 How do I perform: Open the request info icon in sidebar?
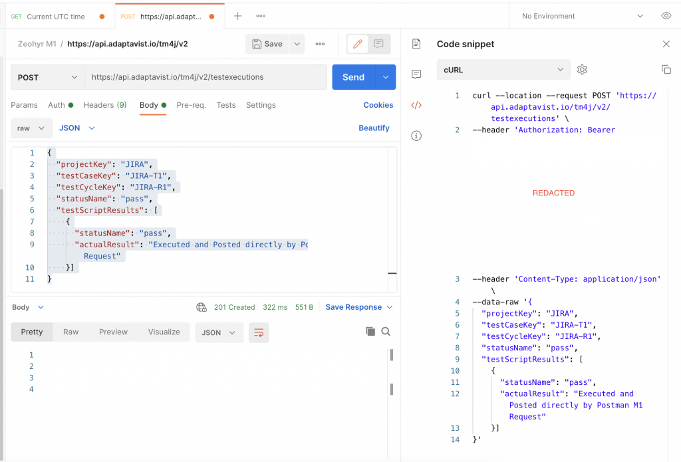coord(416,136)
